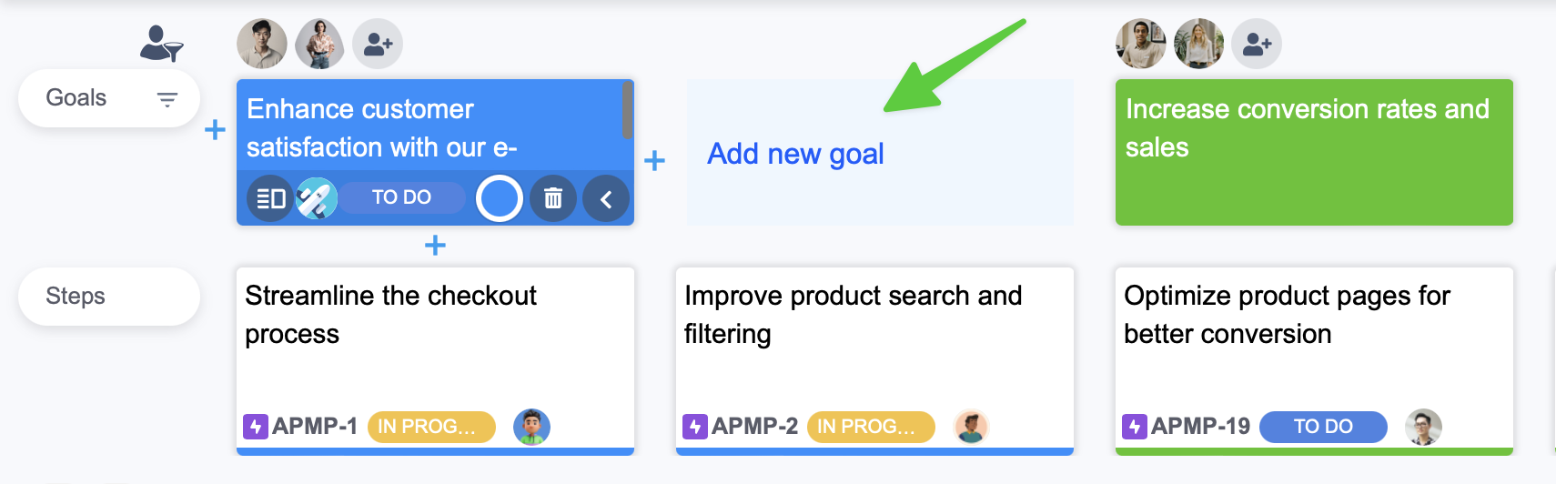Add a step below the blue goal

tap(435, 246)
